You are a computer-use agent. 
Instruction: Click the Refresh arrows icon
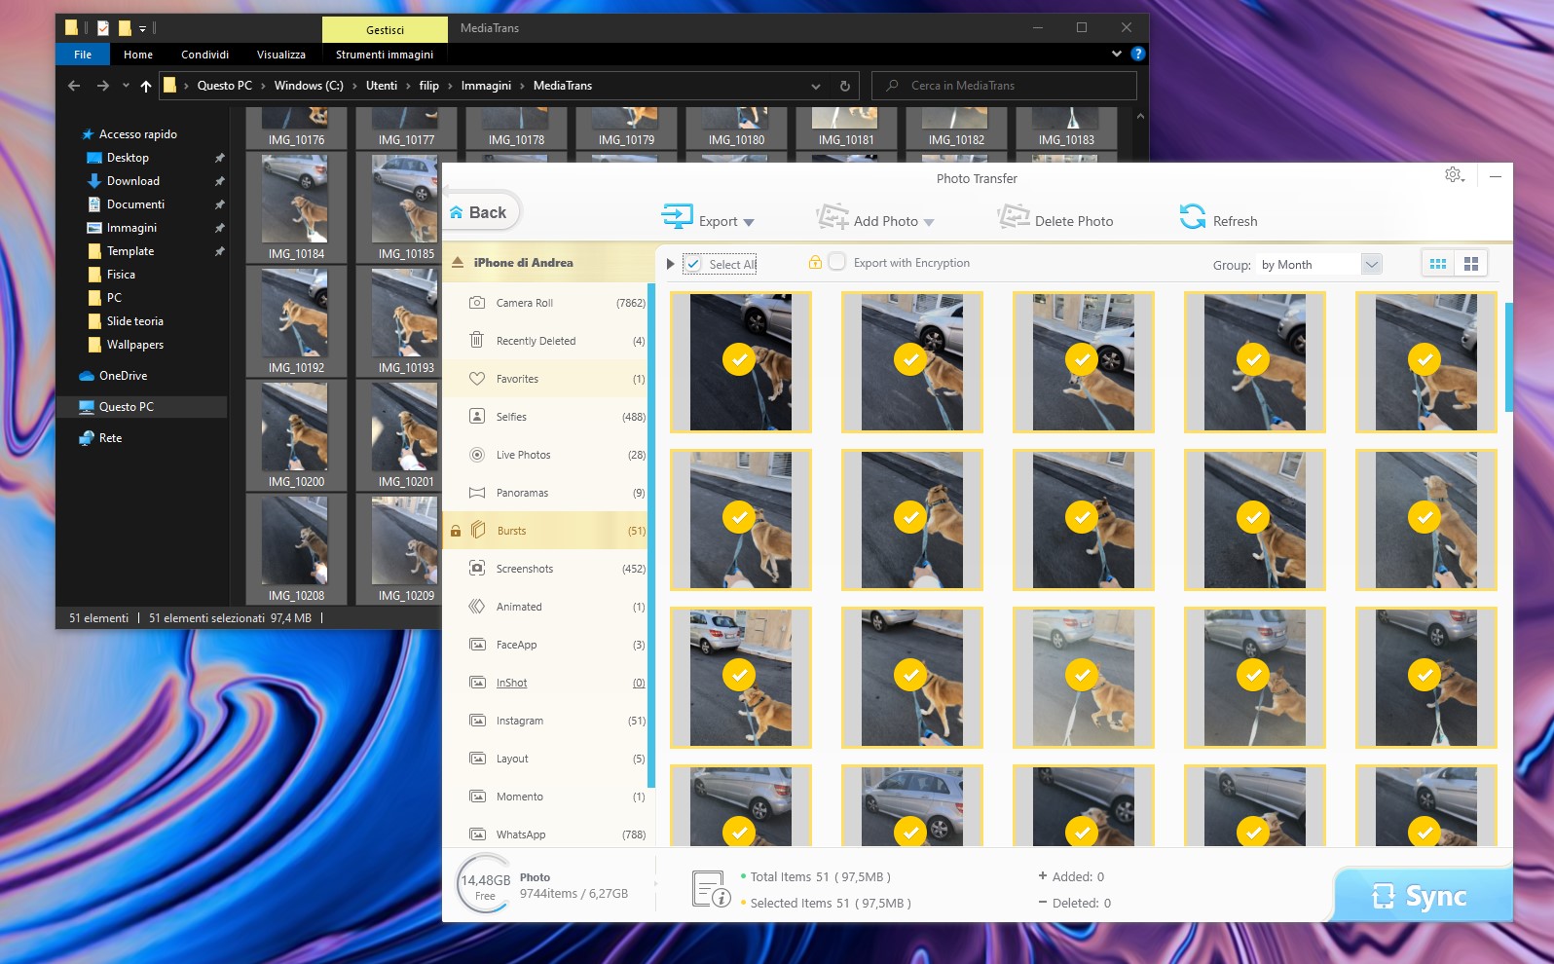1193,216
